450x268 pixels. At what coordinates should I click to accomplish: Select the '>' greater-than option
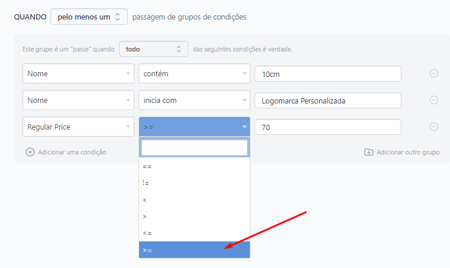click(194, 217)
